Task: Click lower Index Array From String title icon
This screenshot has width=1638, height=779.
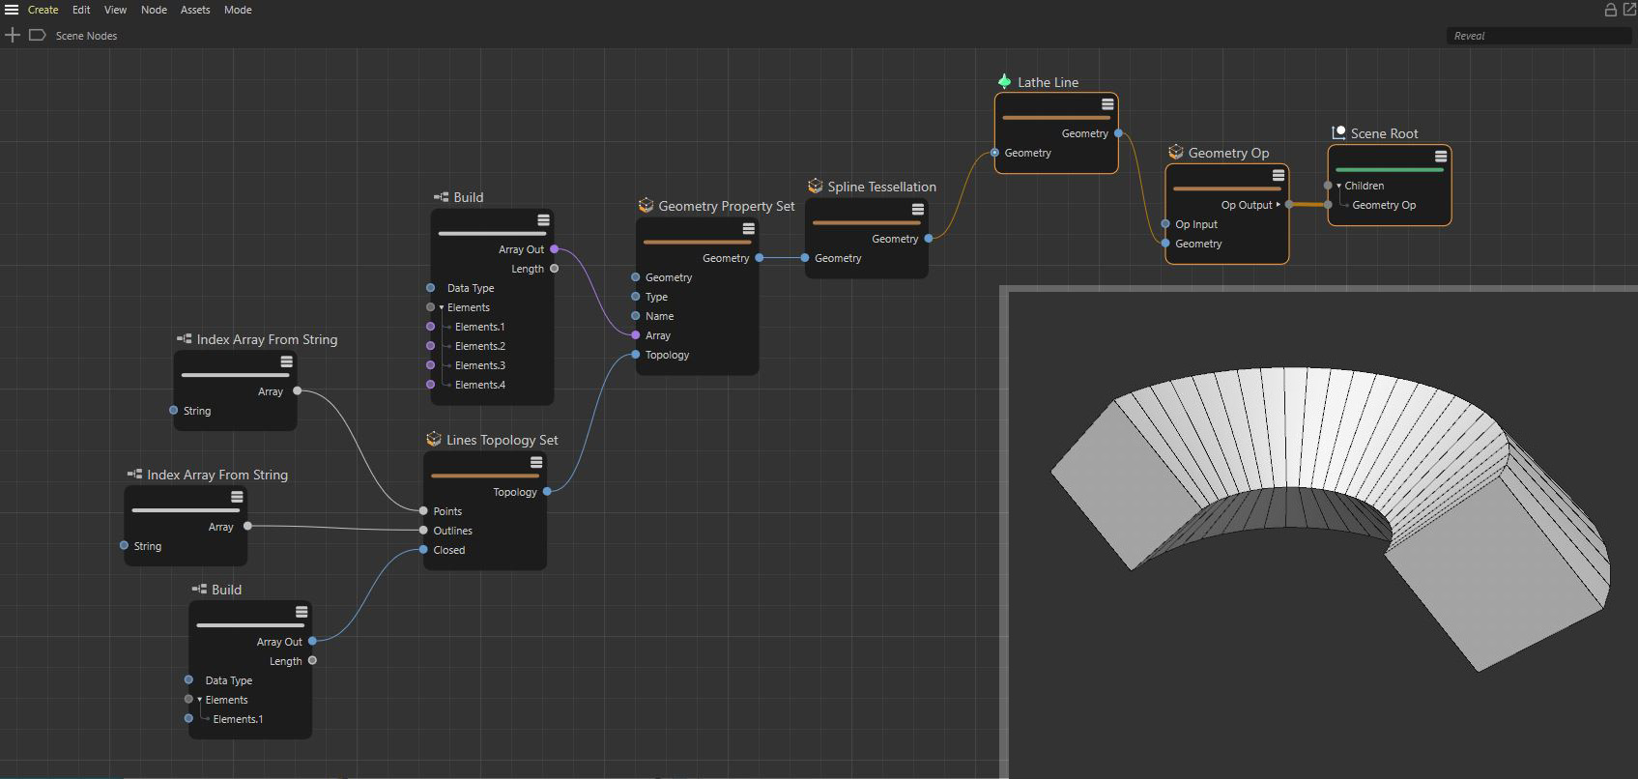Action: 135,475
